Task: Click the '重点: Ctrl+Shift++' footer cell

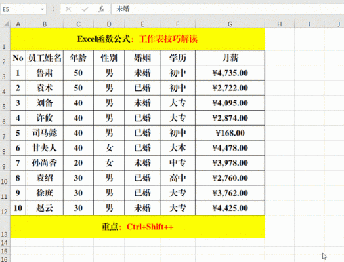Action: coord(138,227)
